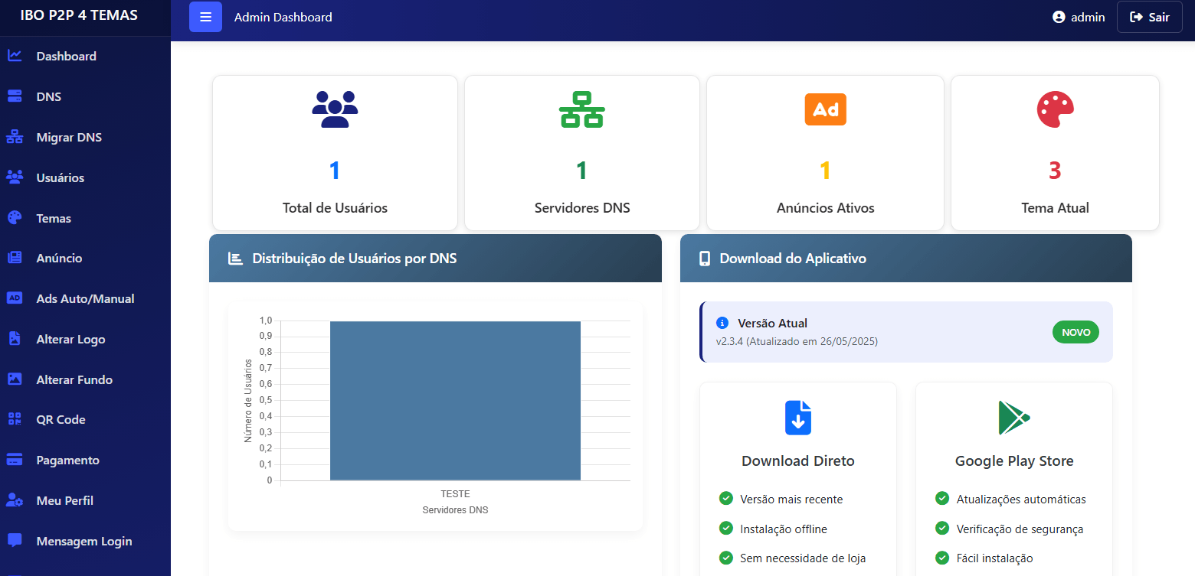Select the QR Code icon in sidebar

(x=15, y=419)
